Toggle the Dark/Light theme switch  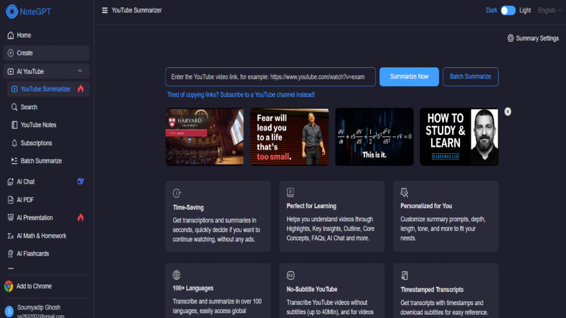pos(508,10)
